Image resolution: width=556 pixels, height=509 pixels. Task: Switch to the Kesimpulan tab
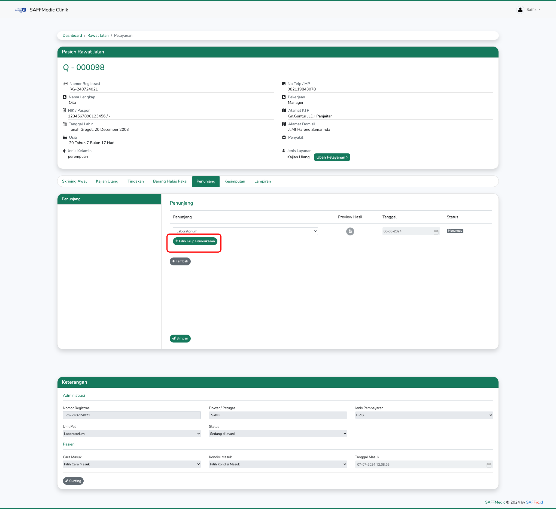click(235, 181)
